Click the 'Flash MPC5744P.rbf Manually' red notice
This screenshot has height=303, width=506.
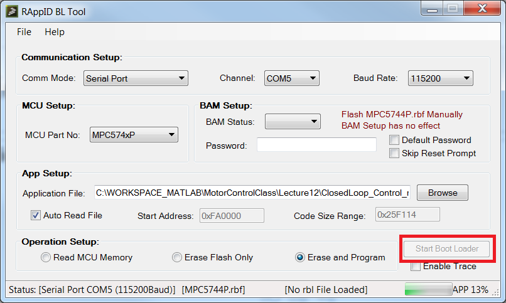click(x=402, y=114)
